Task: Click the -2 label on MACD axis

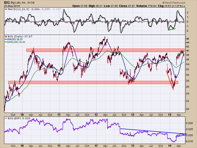Action: pos(187,31)
